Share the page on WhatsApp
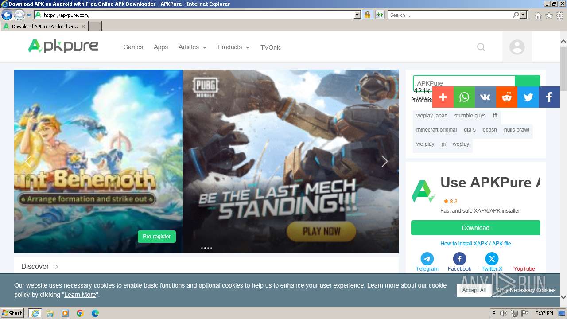 click(x=464, y=97)
